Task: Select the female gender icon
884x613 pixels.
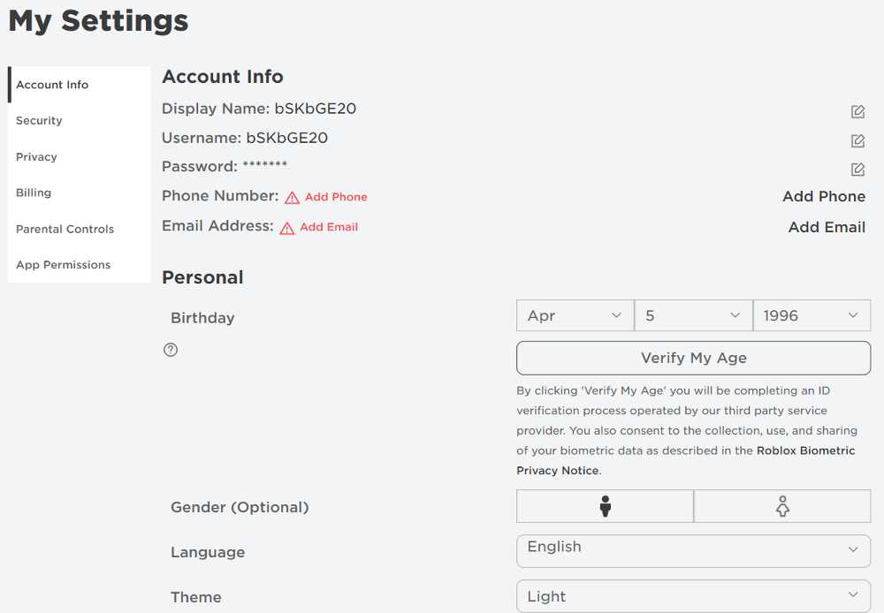Action: 782,506
